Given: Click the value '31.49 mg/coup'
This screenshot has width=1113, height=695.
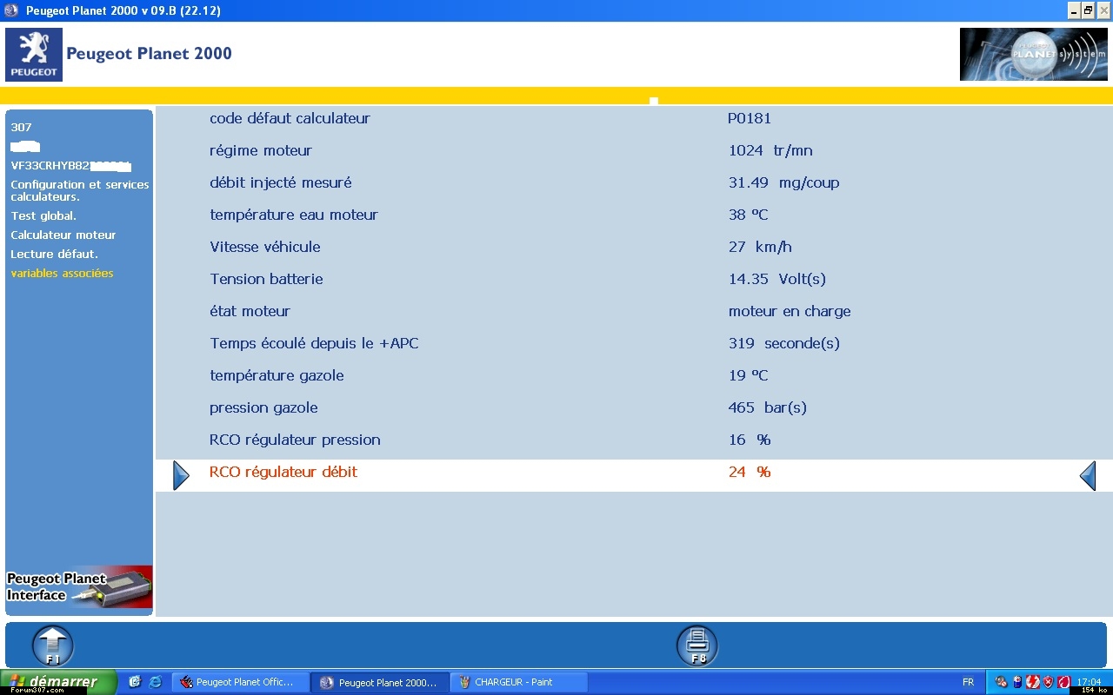Looking at the screenshot, I should pos(783,182).
